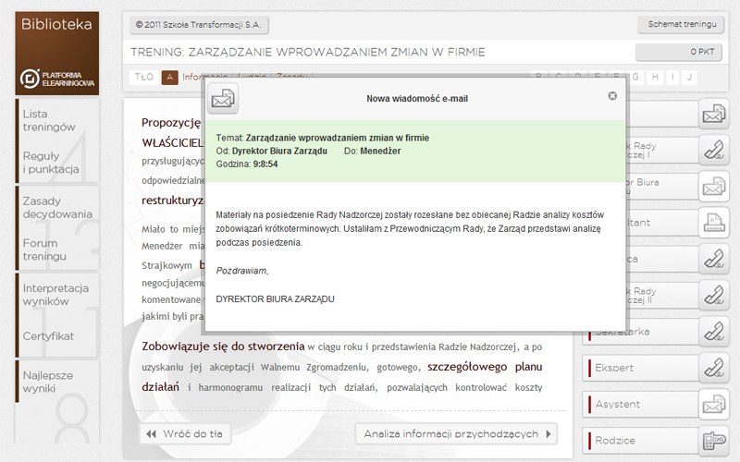The image size is (740, 462).
Task: Click the Godzina: 9:8:54 timestamp
Action: [247, 164]
